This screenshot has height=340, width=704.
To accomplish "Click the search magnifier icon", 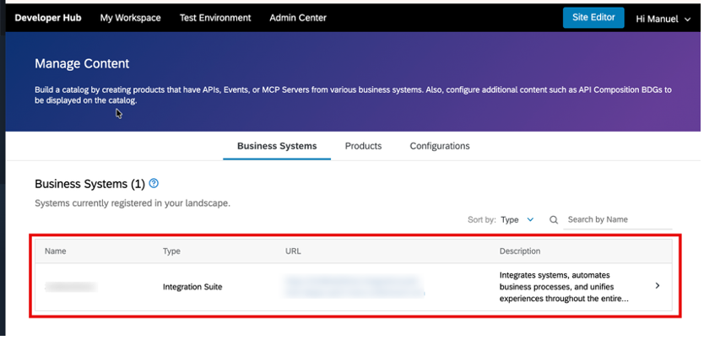I will tap(554, 220).
